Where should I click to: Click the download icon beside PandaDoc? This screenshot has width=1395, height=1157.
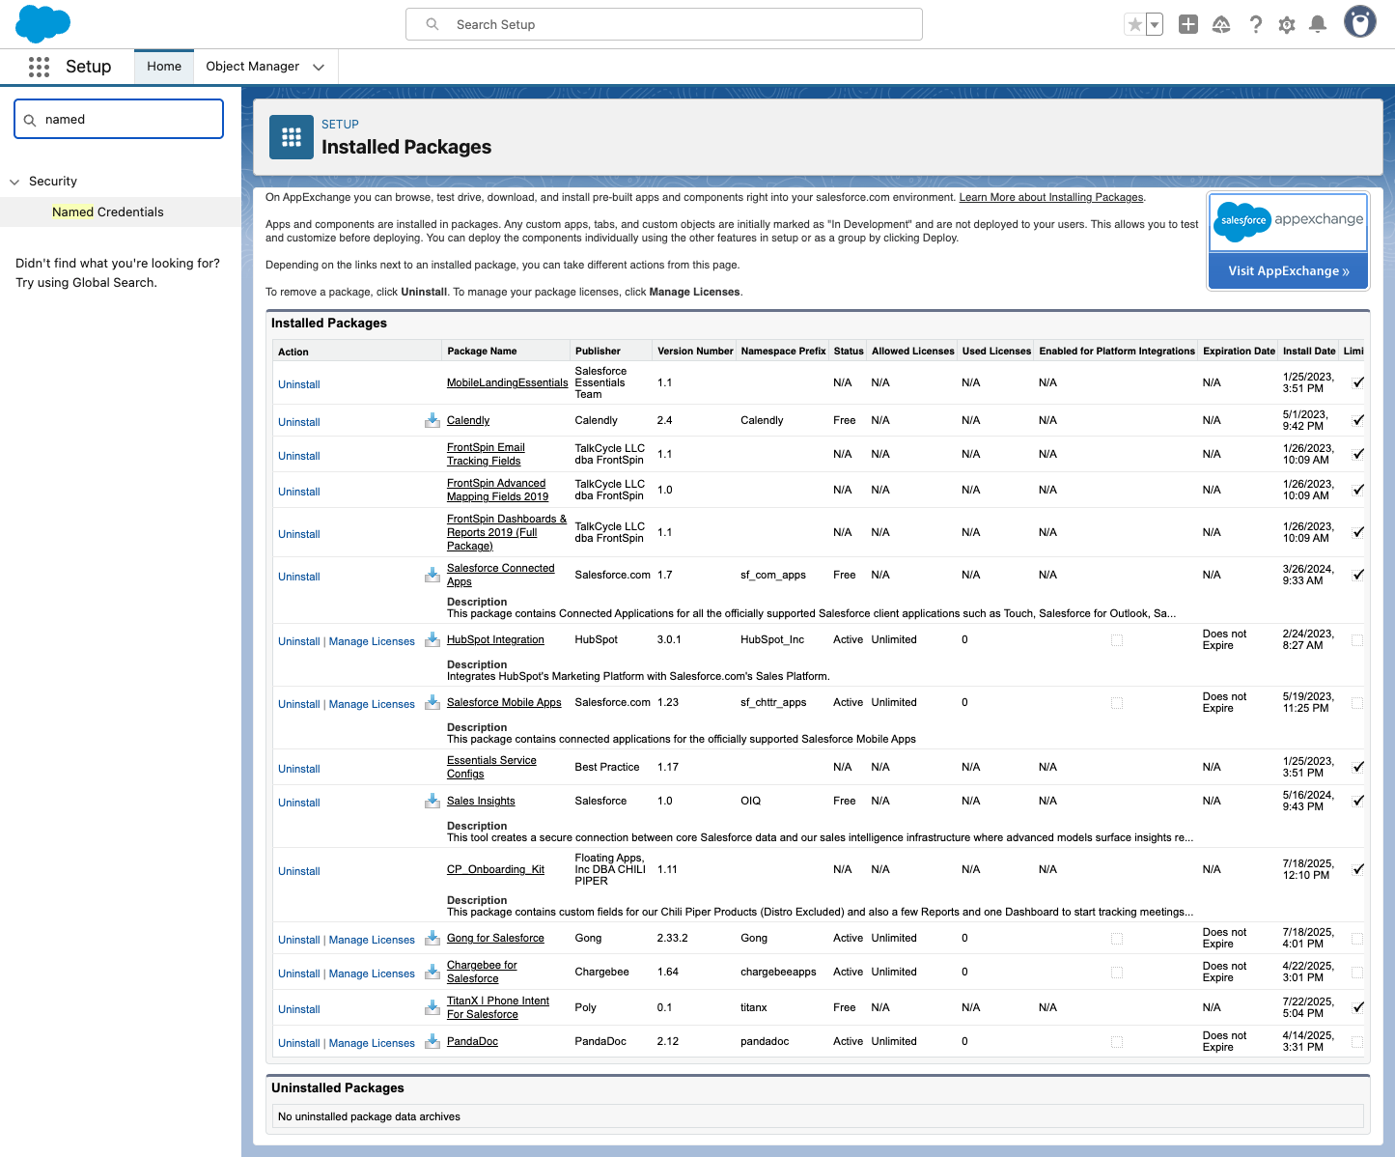432,1041
